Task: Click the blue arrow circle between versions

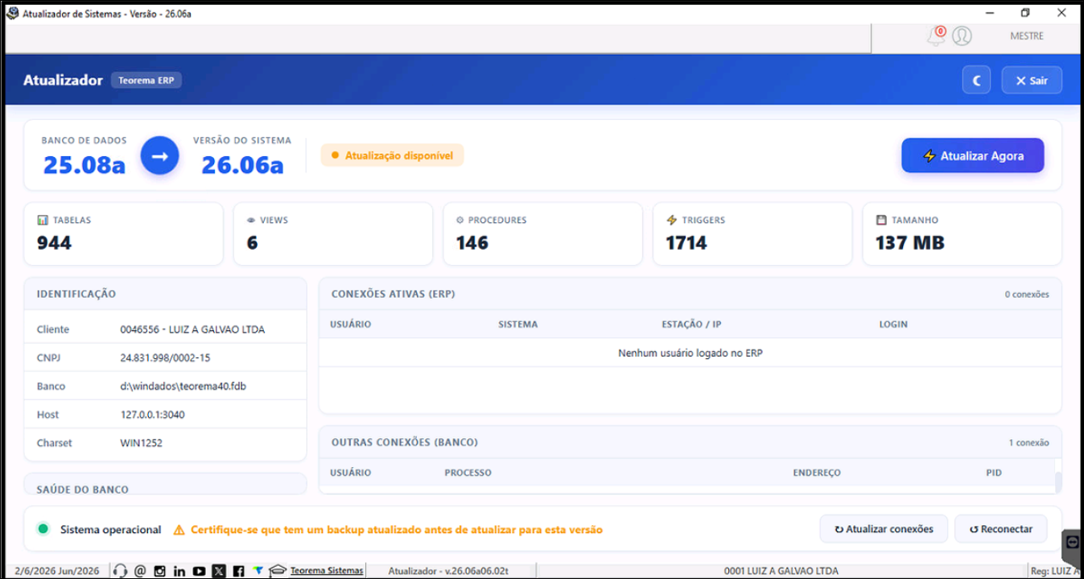Action: 159,156
